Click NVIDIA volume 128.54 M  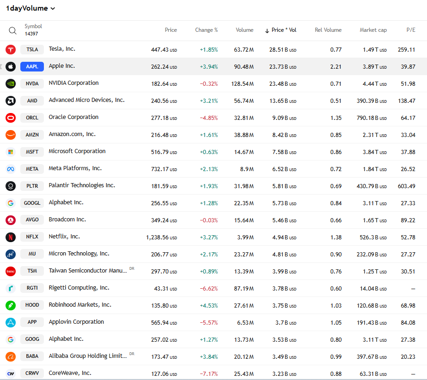[x=242, y=84]
